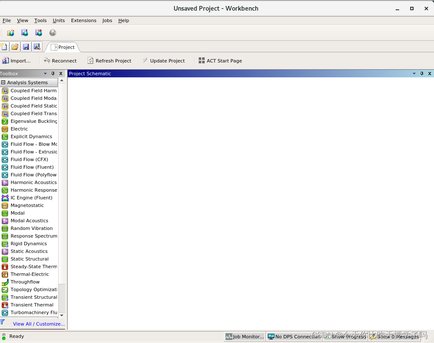The image size is (434, 343).
Task: Open the Toolbox panel dropdown arrow
Action: pos(46,74)
